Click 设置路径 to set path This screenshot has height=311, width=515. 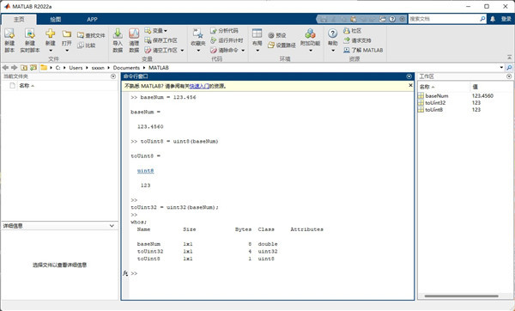coord(282,45)
